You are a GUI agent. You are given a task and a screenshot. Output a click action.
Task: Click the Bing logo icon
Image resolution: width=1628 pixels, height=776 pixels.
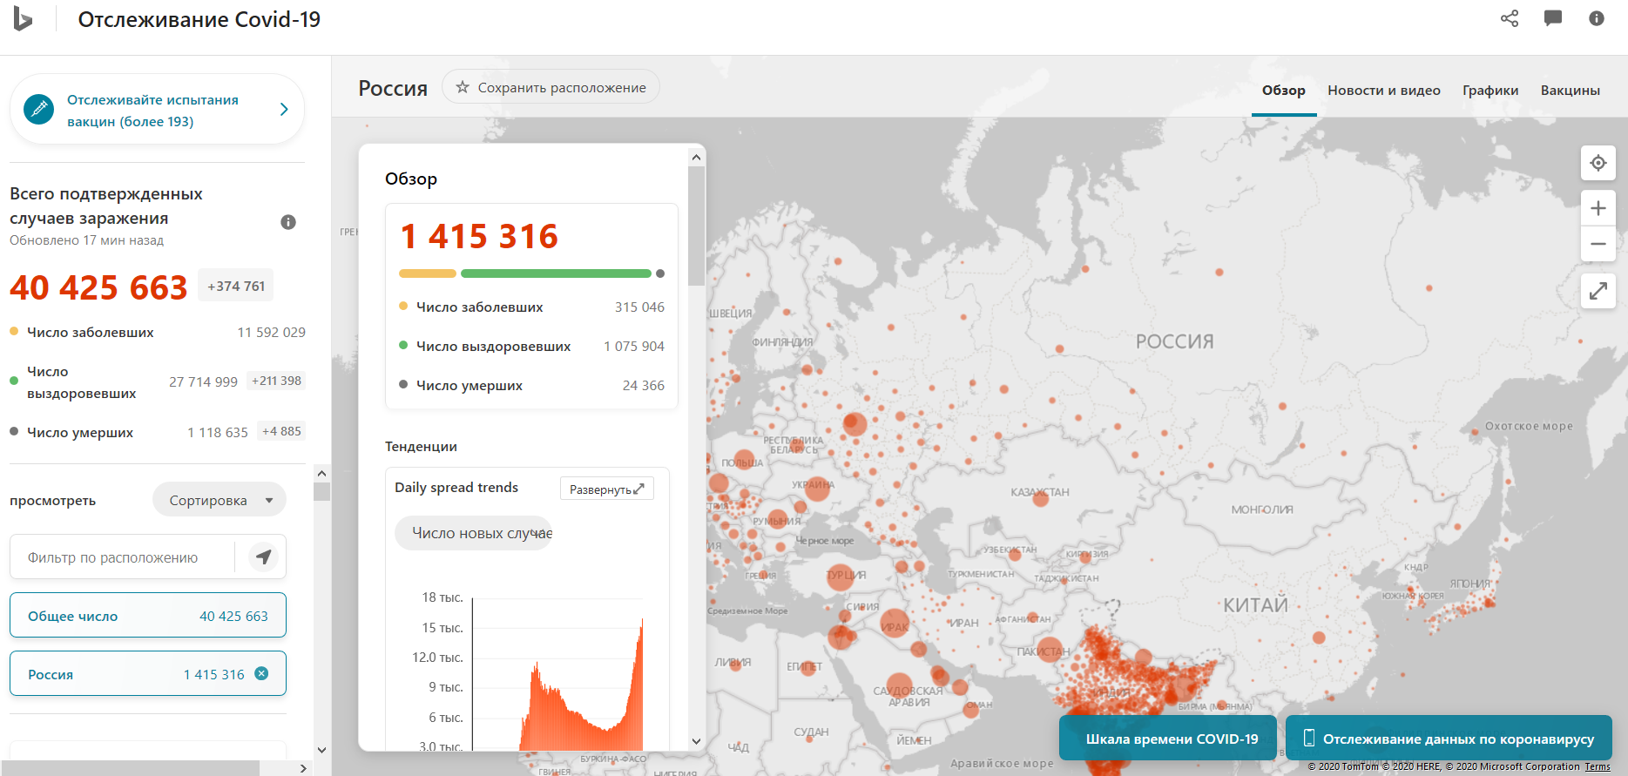pos(23,19)
